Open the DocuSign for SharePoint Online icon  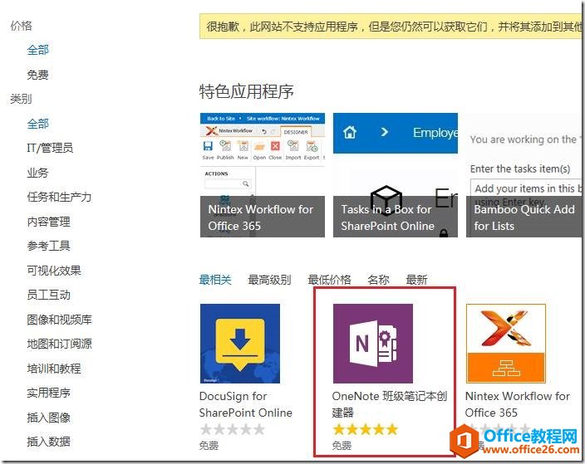point(240,344)
